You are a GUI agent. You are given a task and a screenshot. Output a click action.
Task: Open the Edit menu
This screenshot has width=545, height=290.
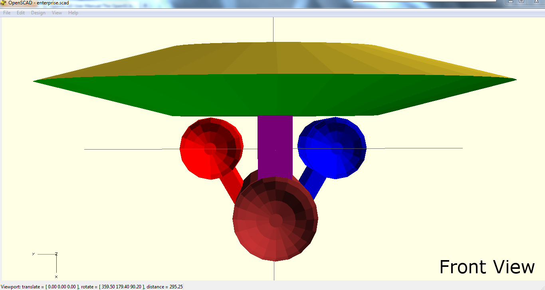click(21, 13)
